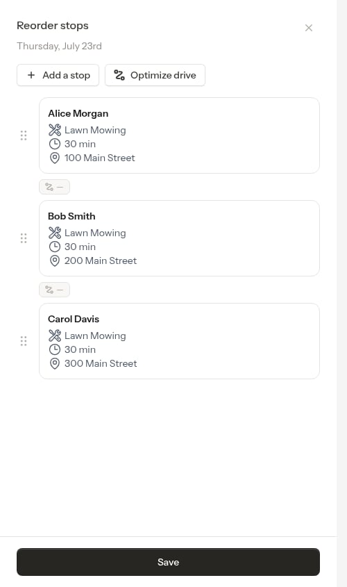
Task: Click the drive-time badge between Bob and Carol
Action: 55,290
